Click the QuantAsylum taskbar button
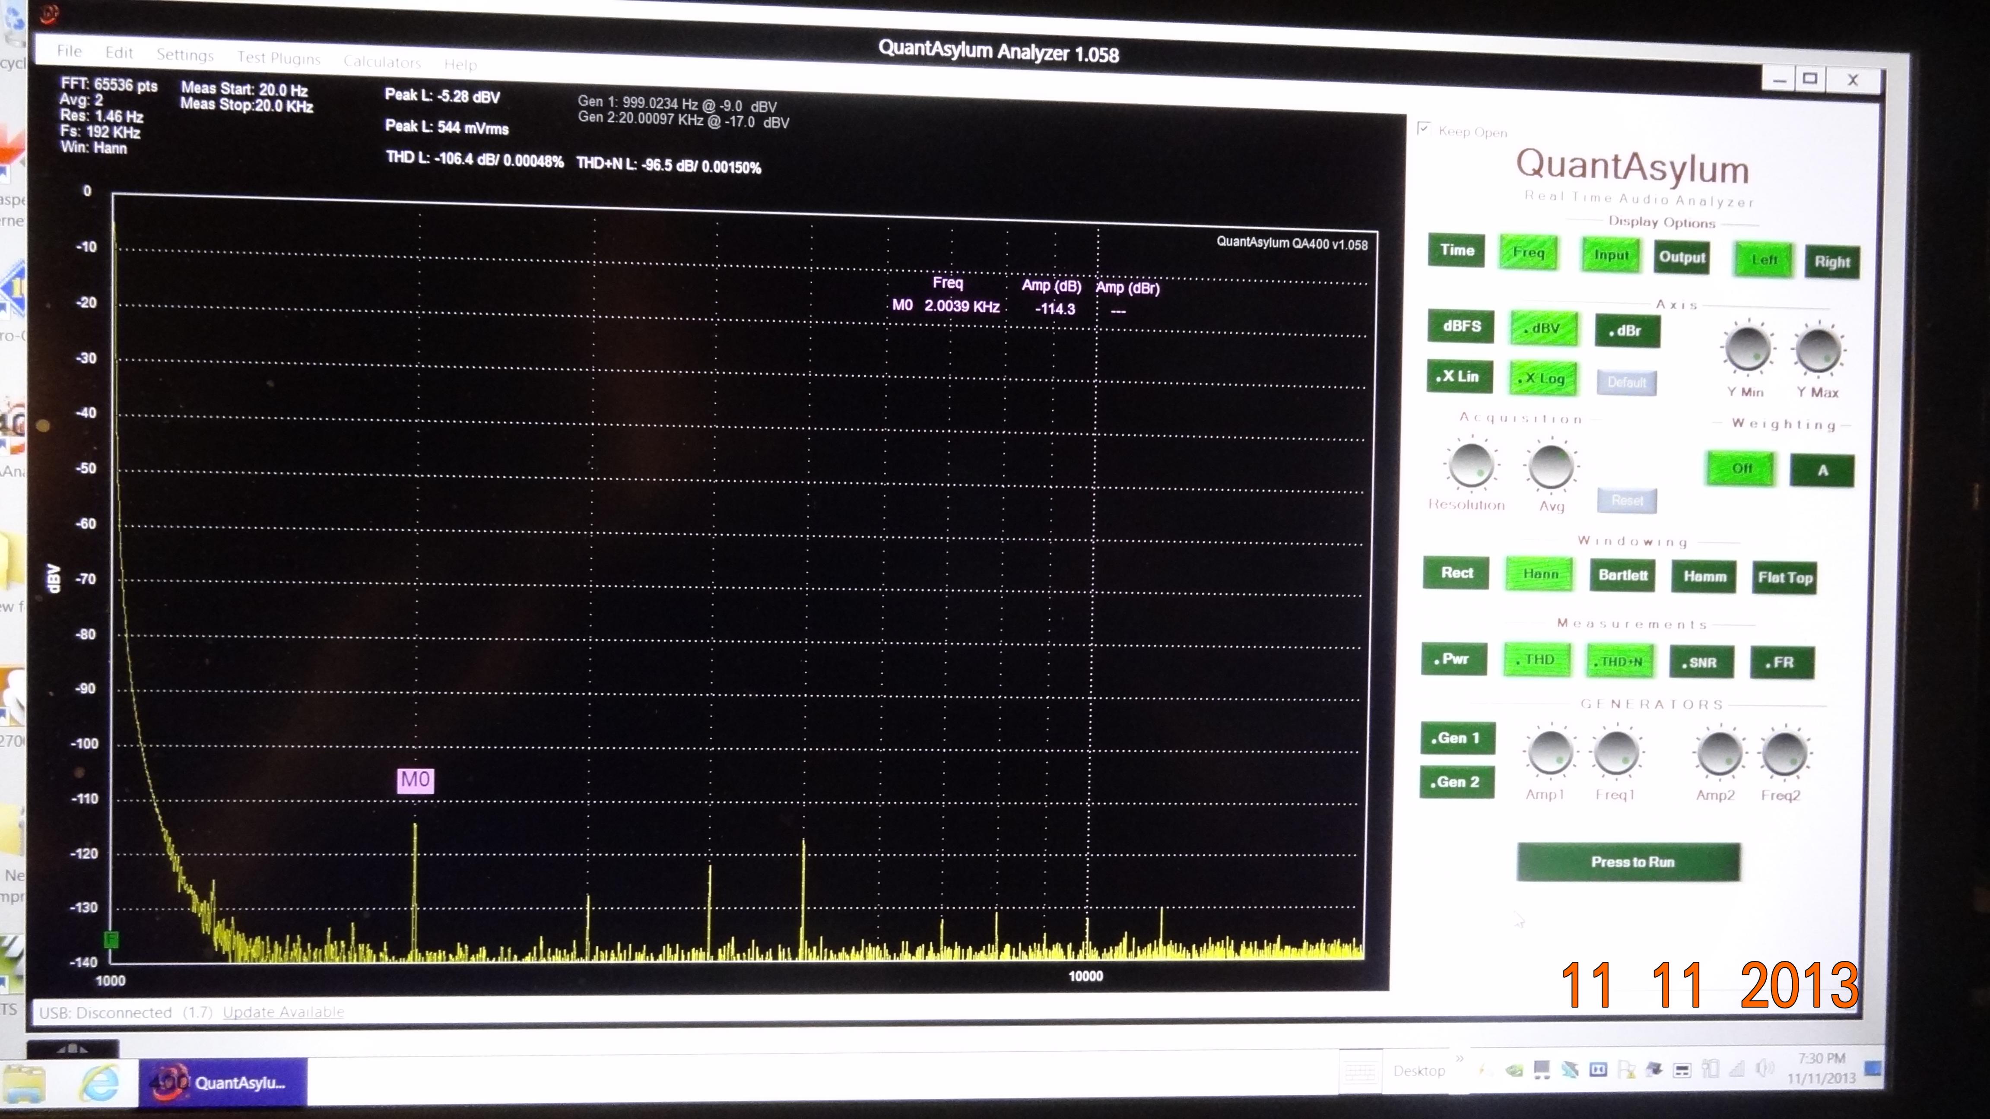Screen dimensions: 1990x1119 (x=222, y=1082)
